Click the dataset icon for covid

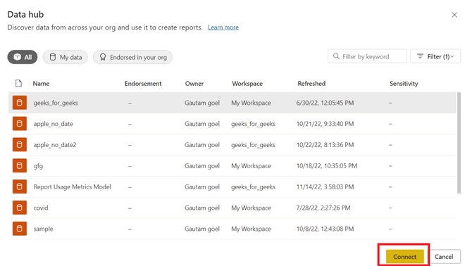pos(20,208)
